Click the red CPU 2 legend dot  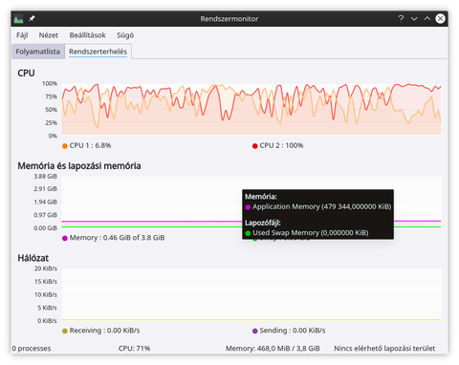pos(254,146)
